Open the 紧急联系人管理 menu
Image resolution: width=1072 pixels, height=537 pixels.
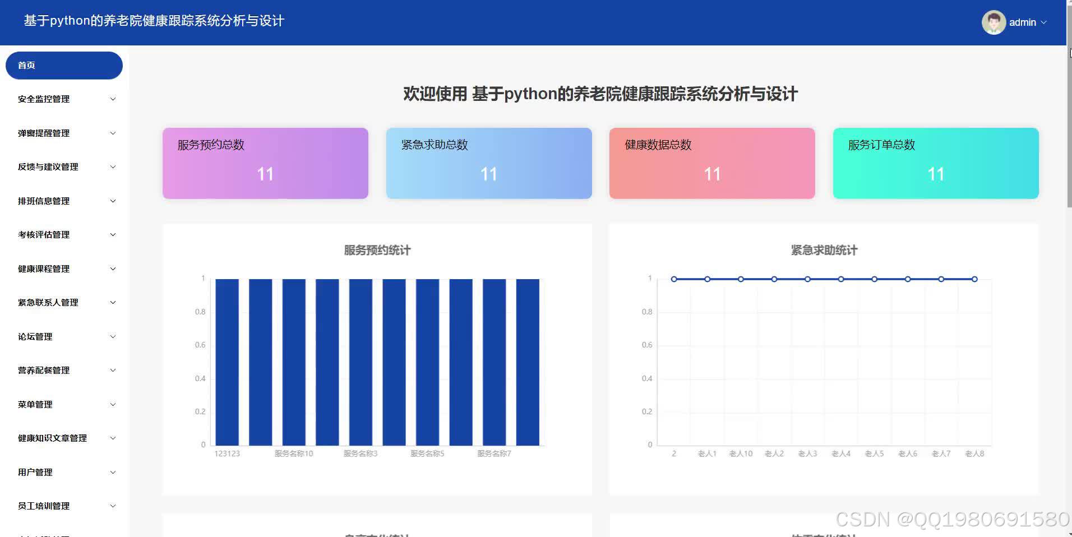pos(64,303)
